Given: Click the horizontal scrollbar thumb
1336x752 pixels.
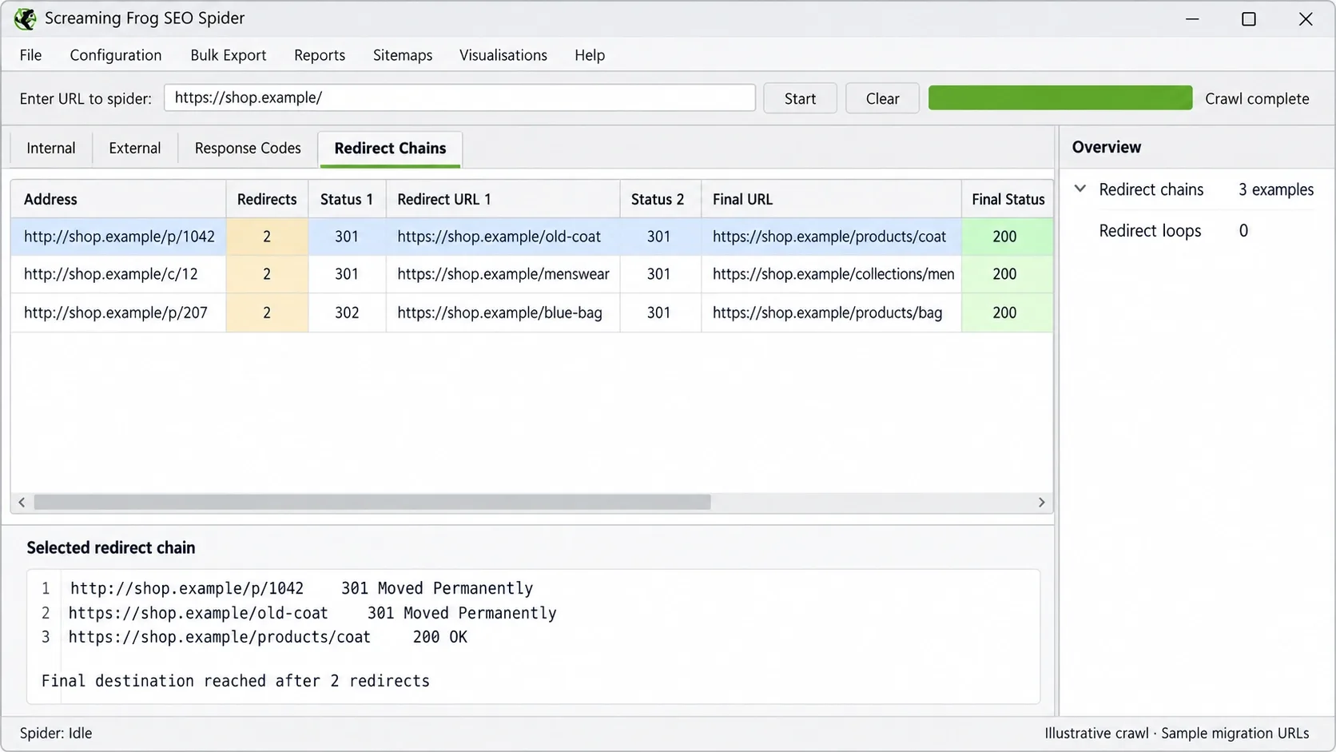Looking at the screenshot, I should [372, 502].
